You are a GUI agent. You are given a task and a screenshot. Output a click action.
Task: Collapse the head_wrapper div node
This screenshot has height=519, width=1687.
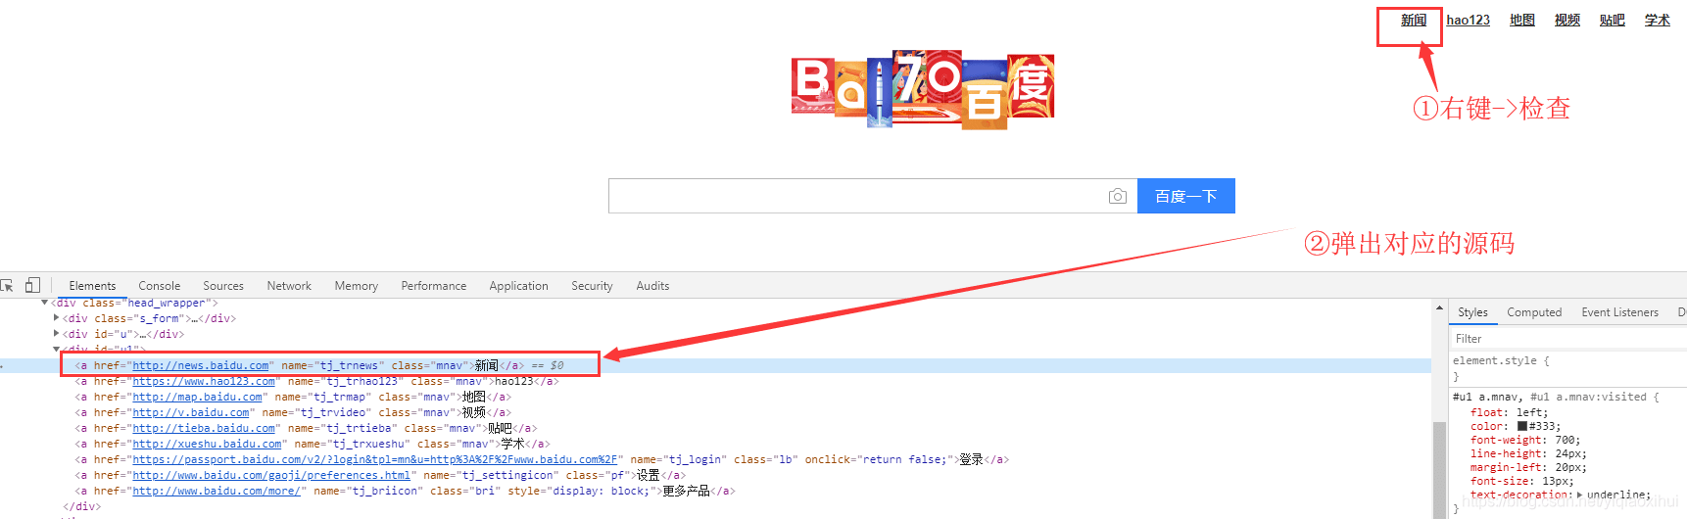[45, 303]
